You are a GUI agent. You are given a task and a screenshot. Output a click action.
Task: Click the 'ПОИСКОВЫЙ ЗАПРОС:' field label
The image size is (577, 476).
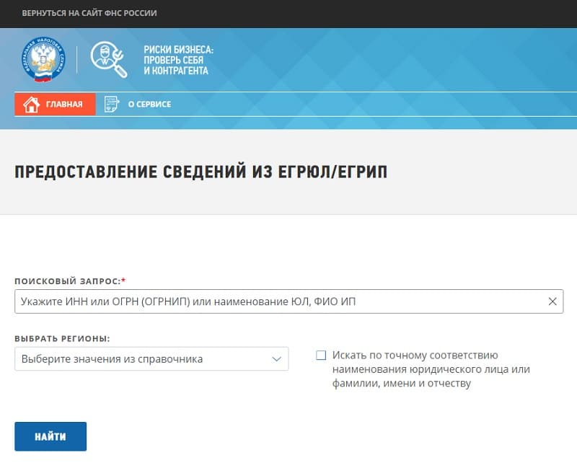[x=67, y=281]
